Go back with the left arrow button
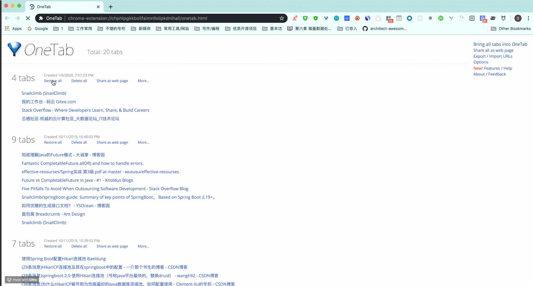The height and width of the screenshot is (286, 533). pos(7,18)
